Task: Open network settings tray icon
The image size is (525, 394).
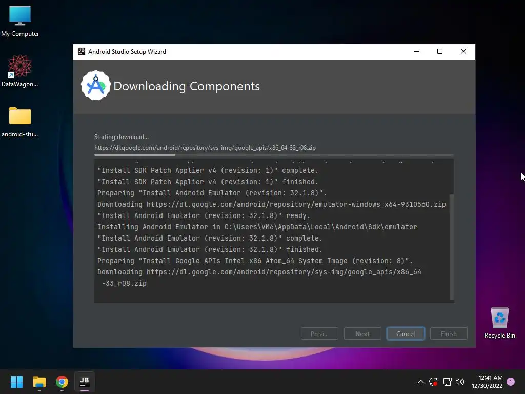Action: 447,382
